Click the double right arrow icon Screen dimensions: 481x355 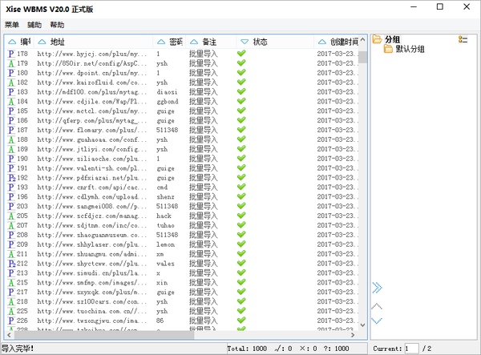(x=377, y=288)
